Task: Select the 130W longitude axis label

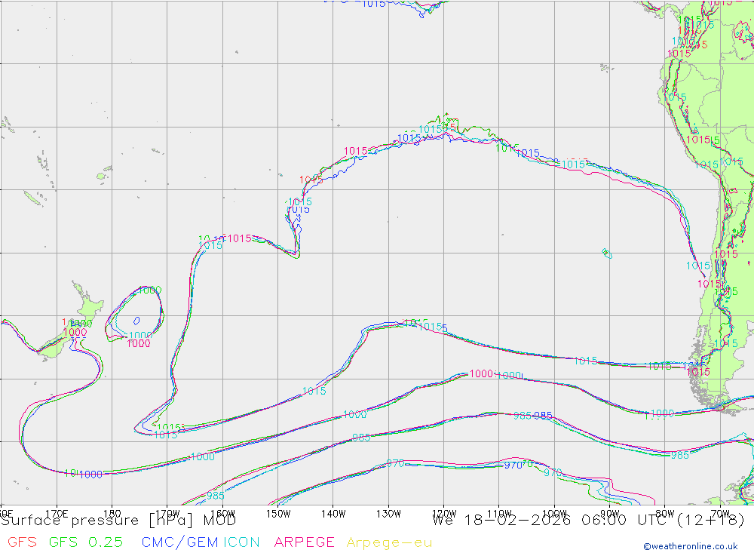Action: point(388,514)
